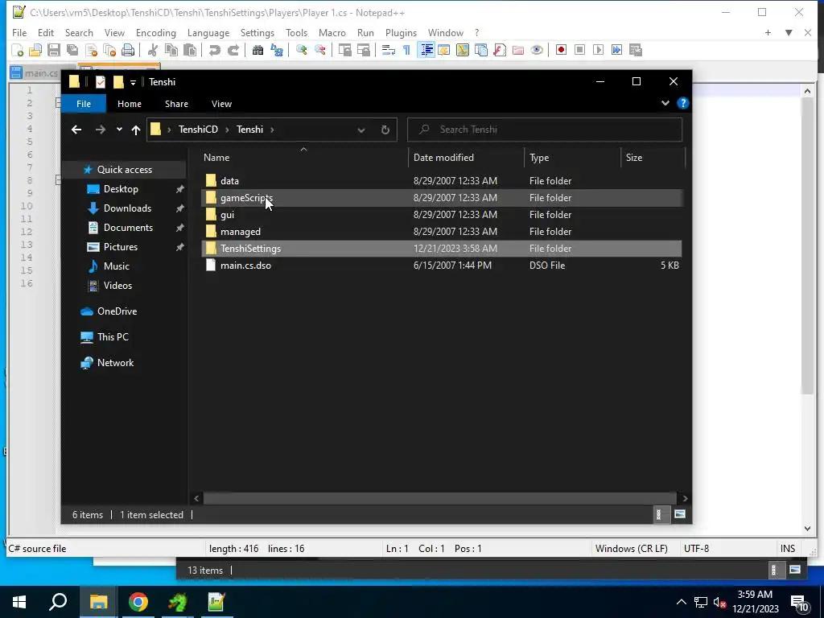Screen dimensions: 824x618
Task: Click Save recorded macro icon
Action: point(636,50)
